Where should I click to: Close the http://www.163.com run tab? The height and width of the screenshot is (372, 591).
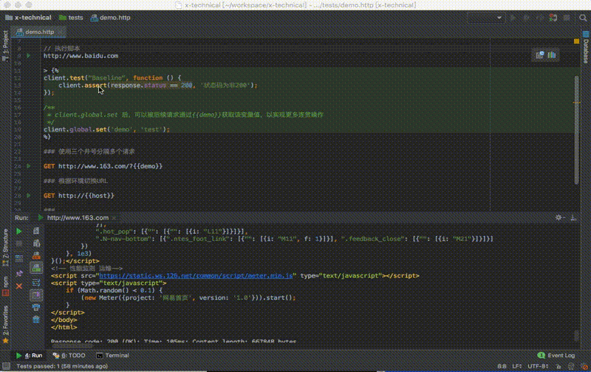pyautogui.click(x=114, y=218)
